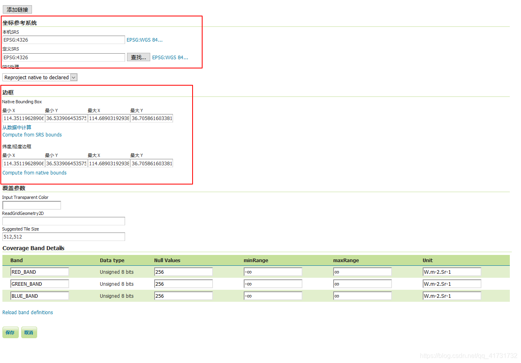
Task: Click GREEN_BAND minRange field
Action: (x=273, y=284)
